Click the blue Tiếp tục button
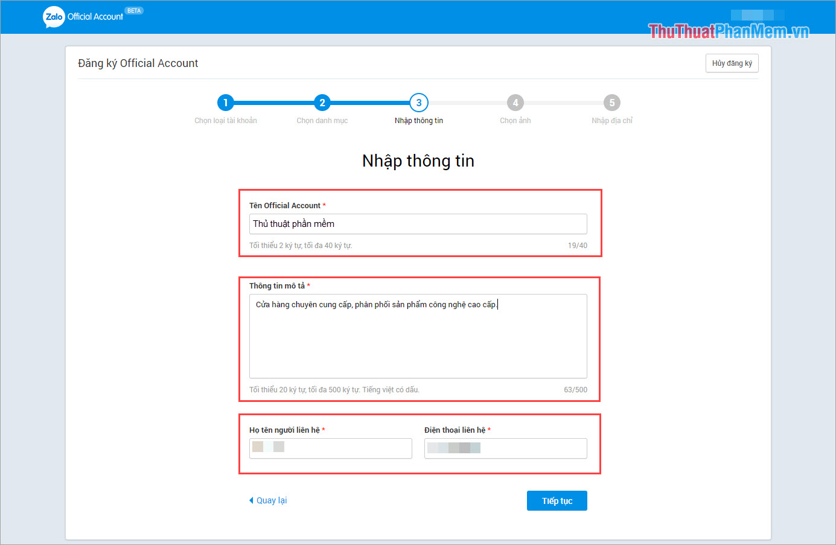Image resolution: width=836 pixels, height=545 pixels. (557, 500)
